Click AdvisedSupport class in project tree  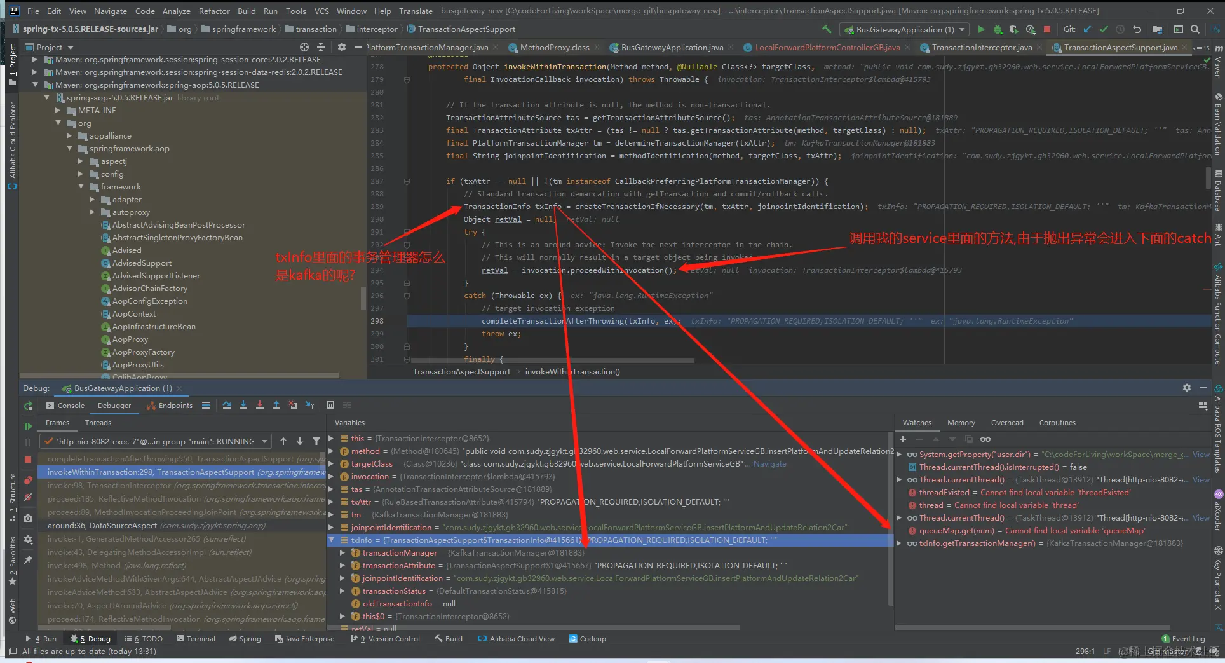pyautogui.click(x=142, y=263)
